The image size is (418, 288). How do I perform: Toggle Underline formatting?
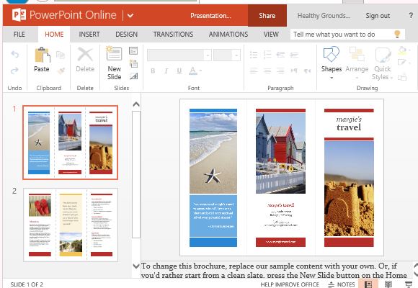(x=179, y=71)
